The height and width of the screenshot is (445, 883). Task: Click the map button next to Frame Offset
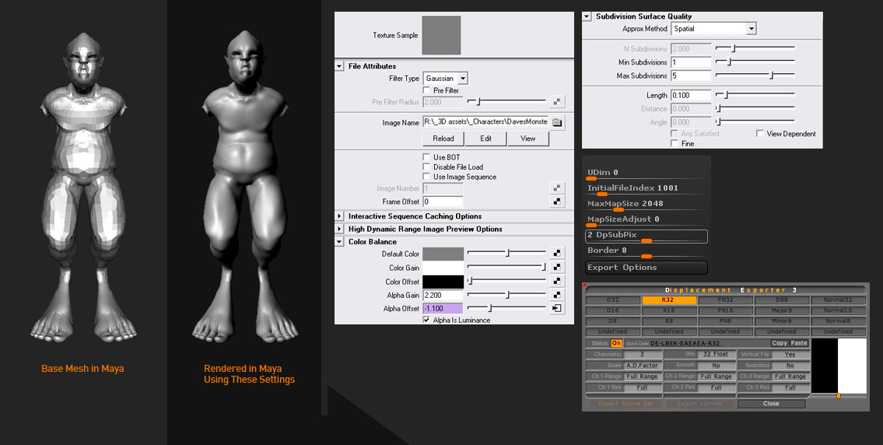[x=557, y=201]
